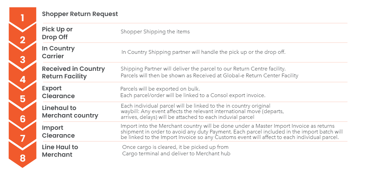
Task: Click 'Parcels will be exported on bulk' text
Action: tap(160, 89)
